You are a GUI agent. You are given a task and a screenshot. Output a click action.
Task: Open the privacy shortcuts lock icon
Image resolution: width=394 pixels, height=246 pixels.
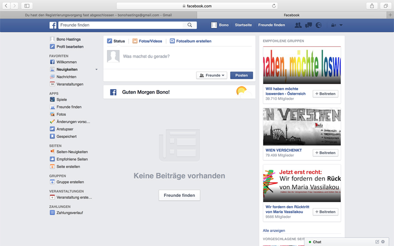[333, 25]
